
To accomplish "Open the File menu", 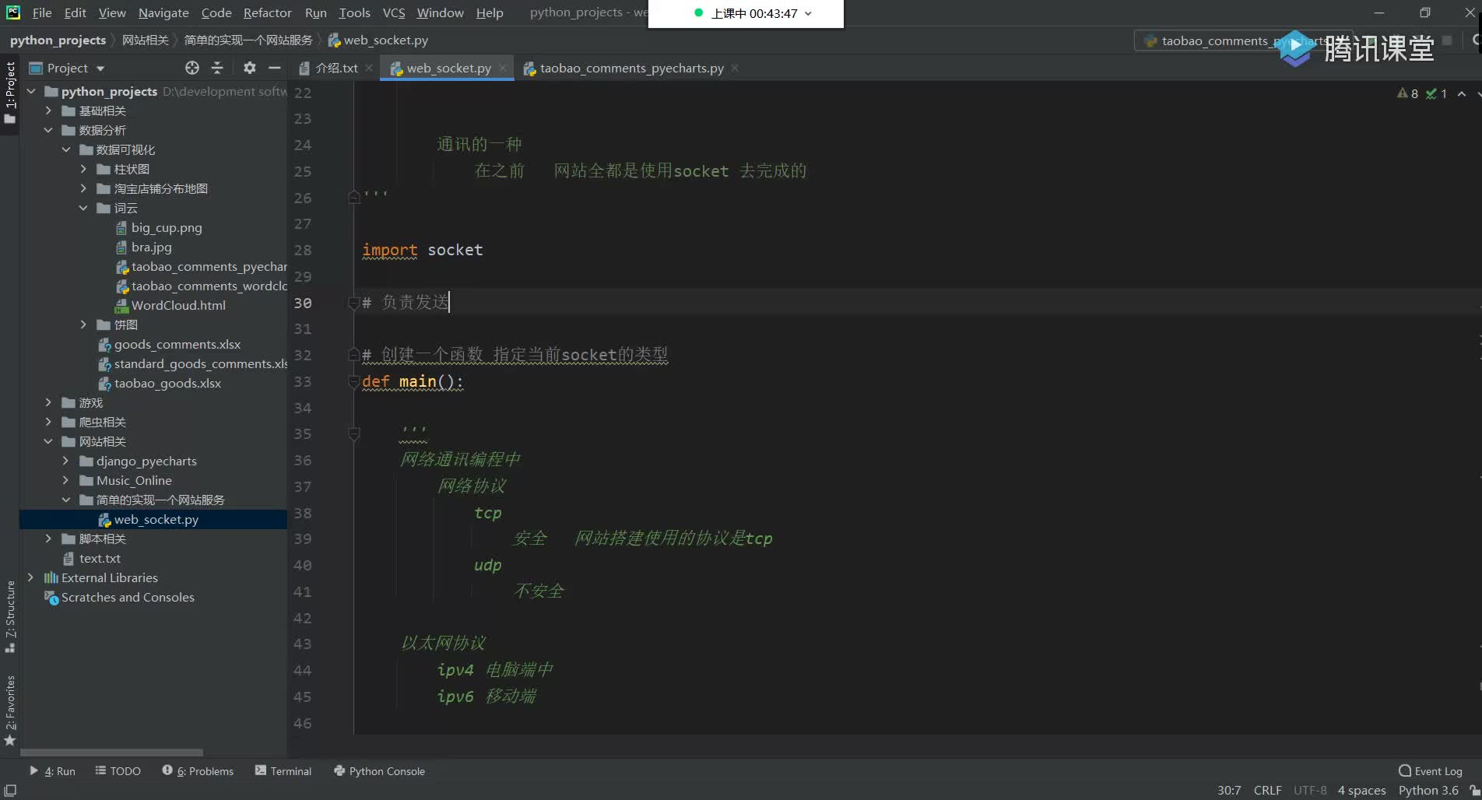I will tap(42, 12).
